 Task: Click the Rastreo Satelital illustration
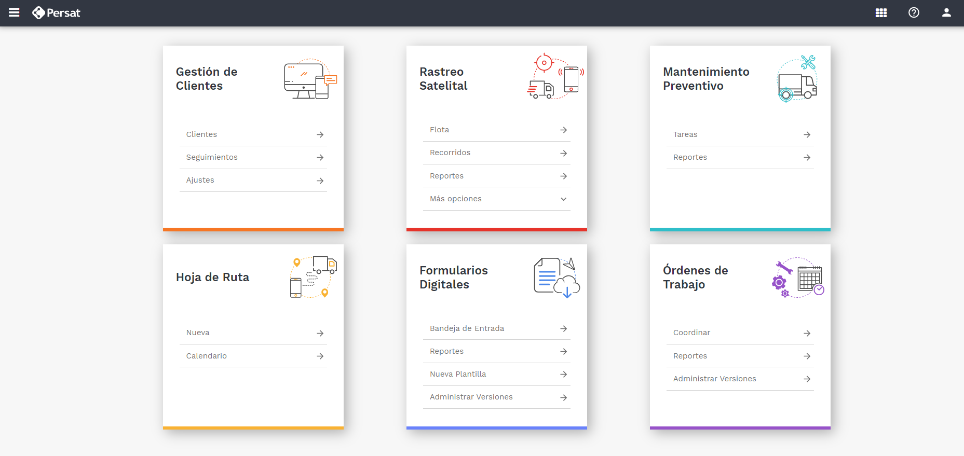pos(555,76)
